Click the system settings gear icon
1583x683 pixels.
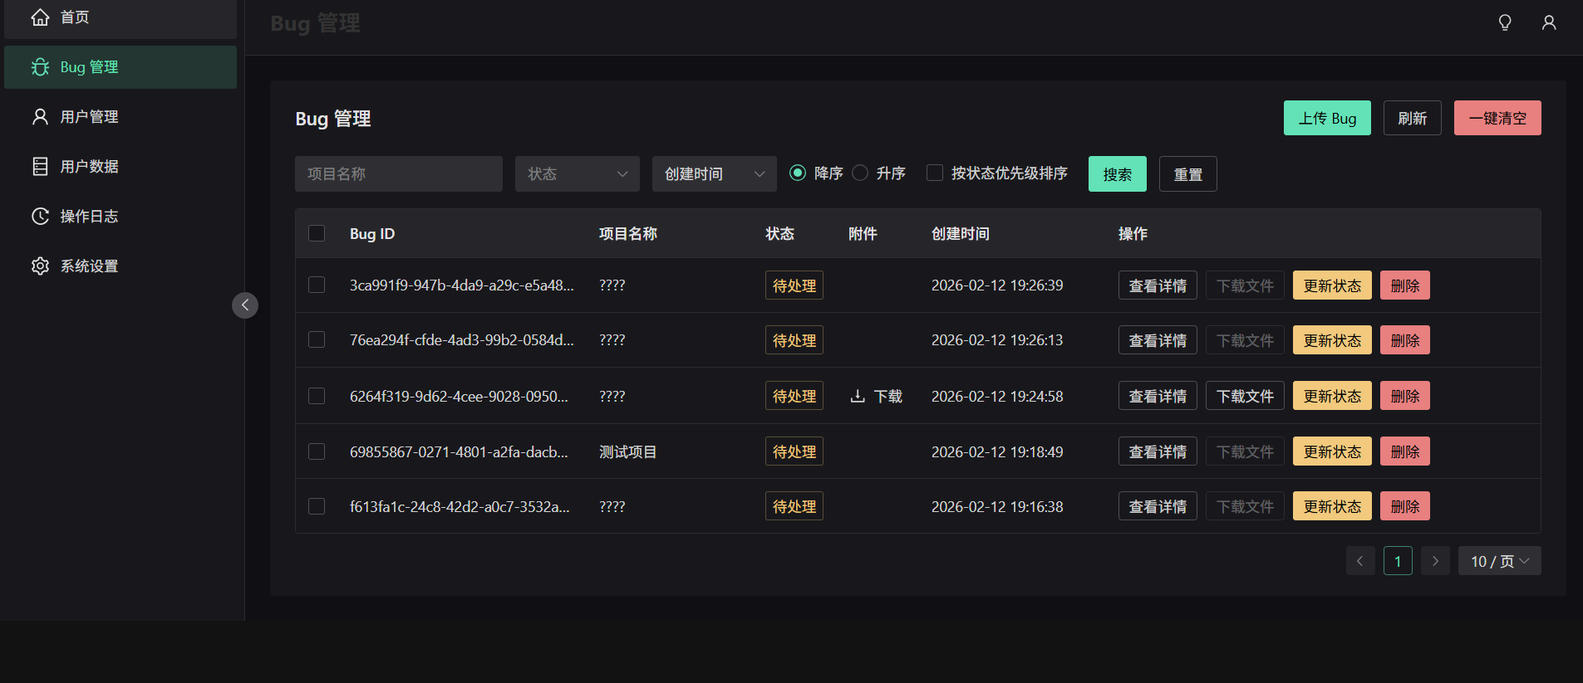[40, 266]
